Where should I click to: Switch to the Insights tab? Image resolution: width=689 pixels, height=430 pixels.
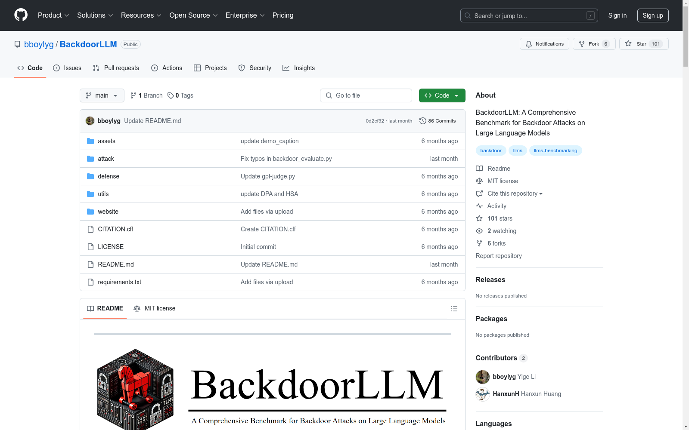pos(298,68)
